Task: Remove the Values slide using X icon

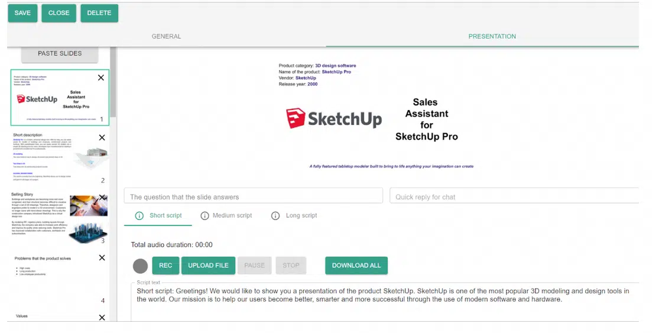Action: [x=102, y=318]
